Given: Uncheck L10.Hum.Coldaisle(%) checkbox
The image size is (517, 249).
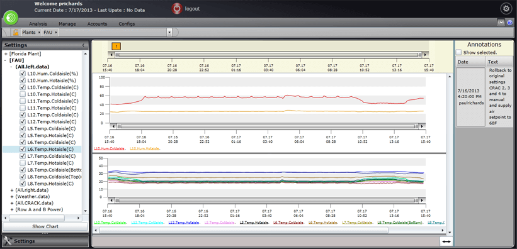Looking at the screenshot, I should pyautogui.click(x=23, y=74).
